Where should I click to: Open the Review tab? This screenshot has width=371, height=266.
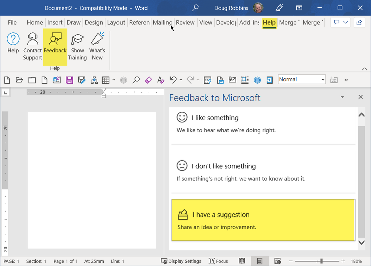tap(185, 23)
